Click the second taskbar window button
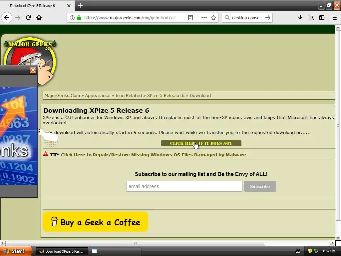Image resolution: width=341 pixels, height=256 pixels. tap(115, 251)
